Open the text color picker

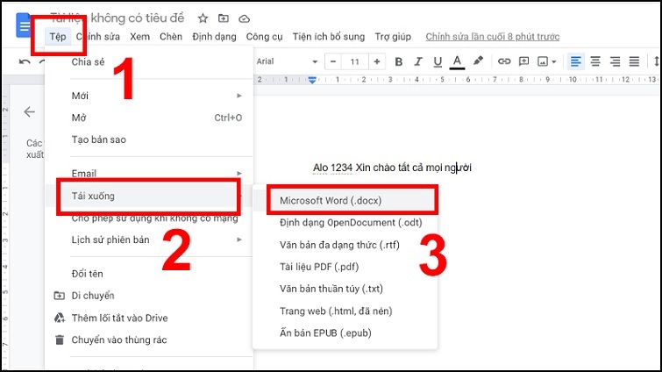click(x=457, y=61)
